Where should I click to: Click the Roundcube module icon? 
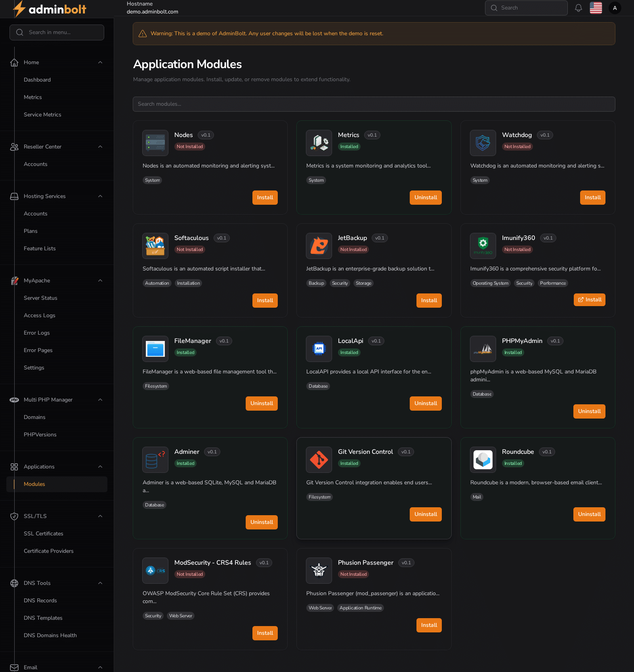483,460
